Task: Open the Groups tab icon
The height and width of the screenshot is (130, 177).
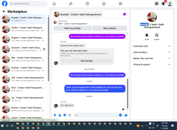Action: pyautogui.click(x=120, y=4)
